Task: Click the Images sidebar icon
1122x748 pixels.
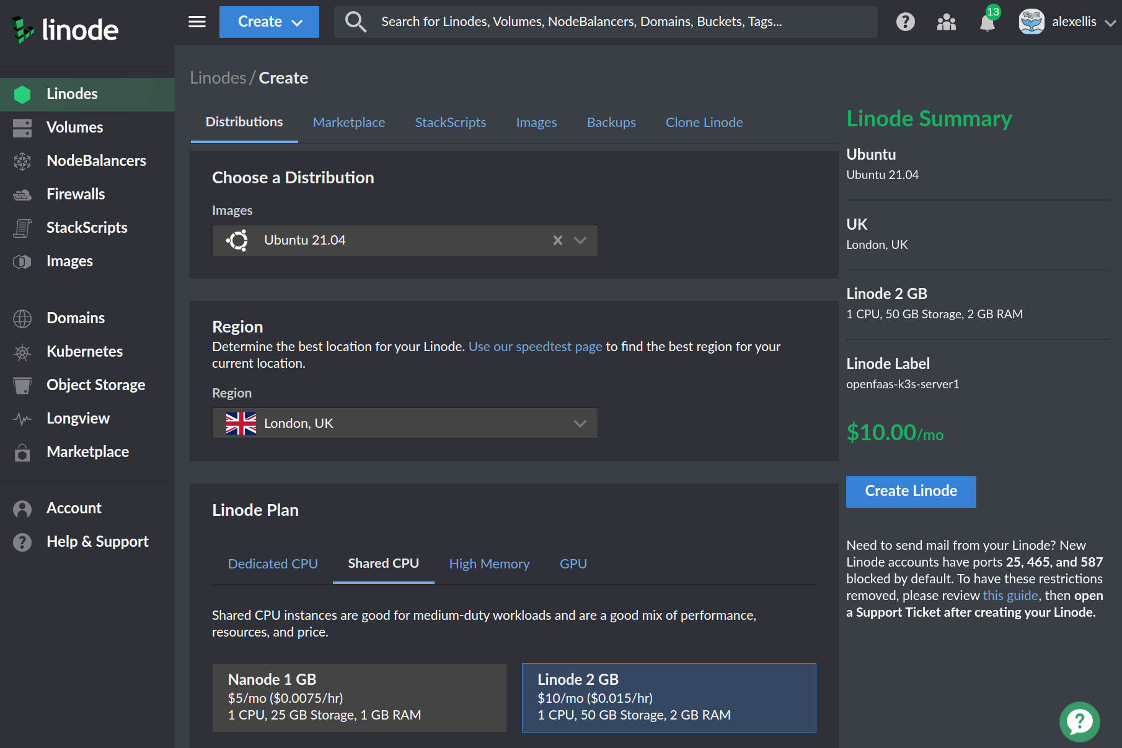Action: click(x=22, y=261)
